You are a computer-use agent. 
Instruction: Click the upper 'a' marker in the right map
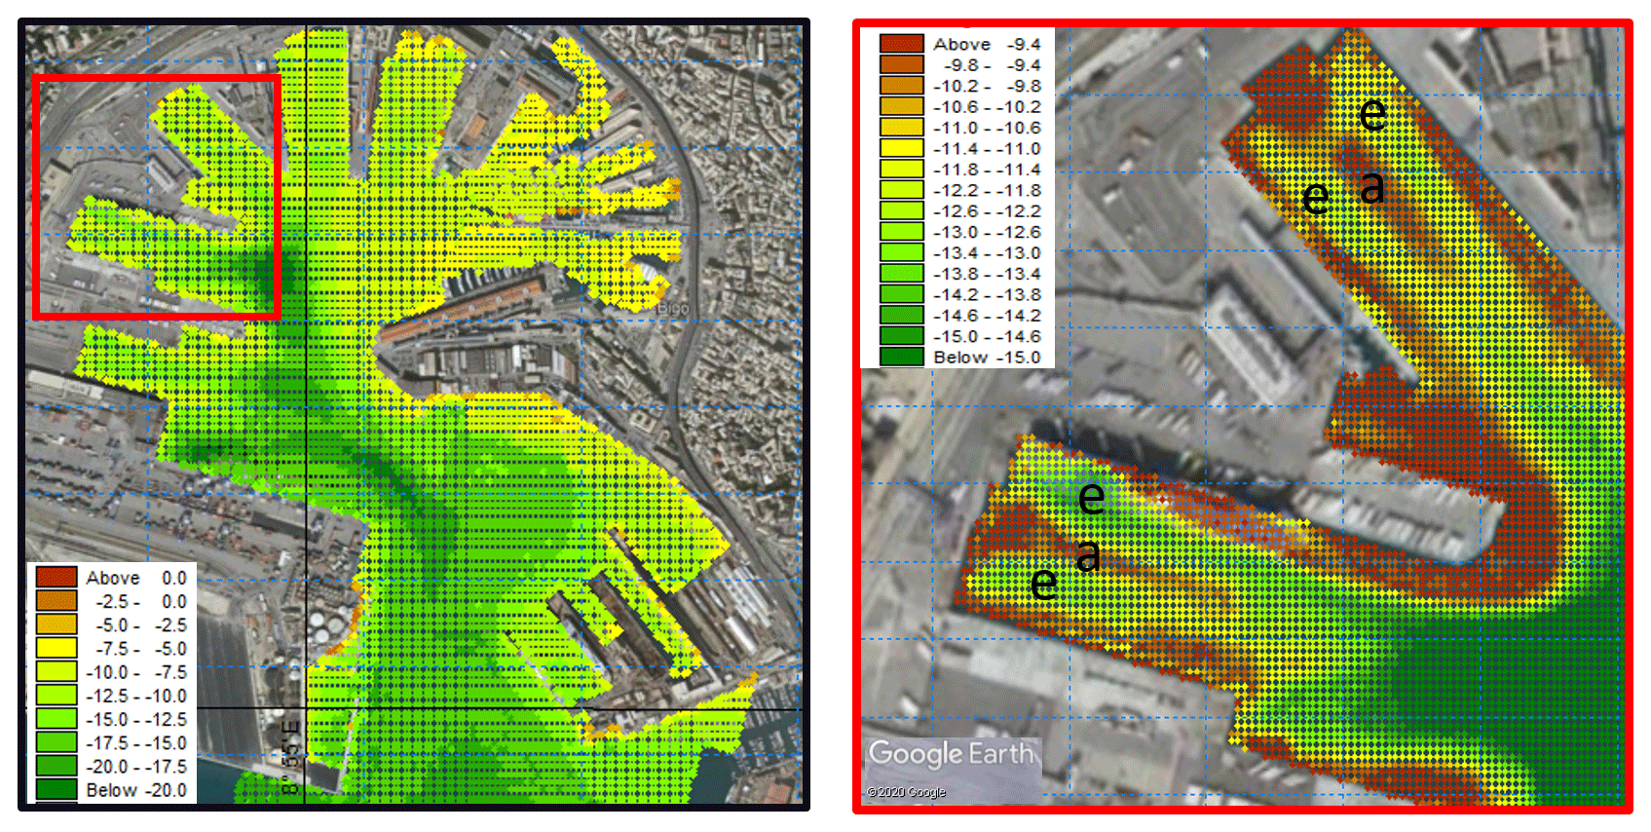tap(1371, 187)
